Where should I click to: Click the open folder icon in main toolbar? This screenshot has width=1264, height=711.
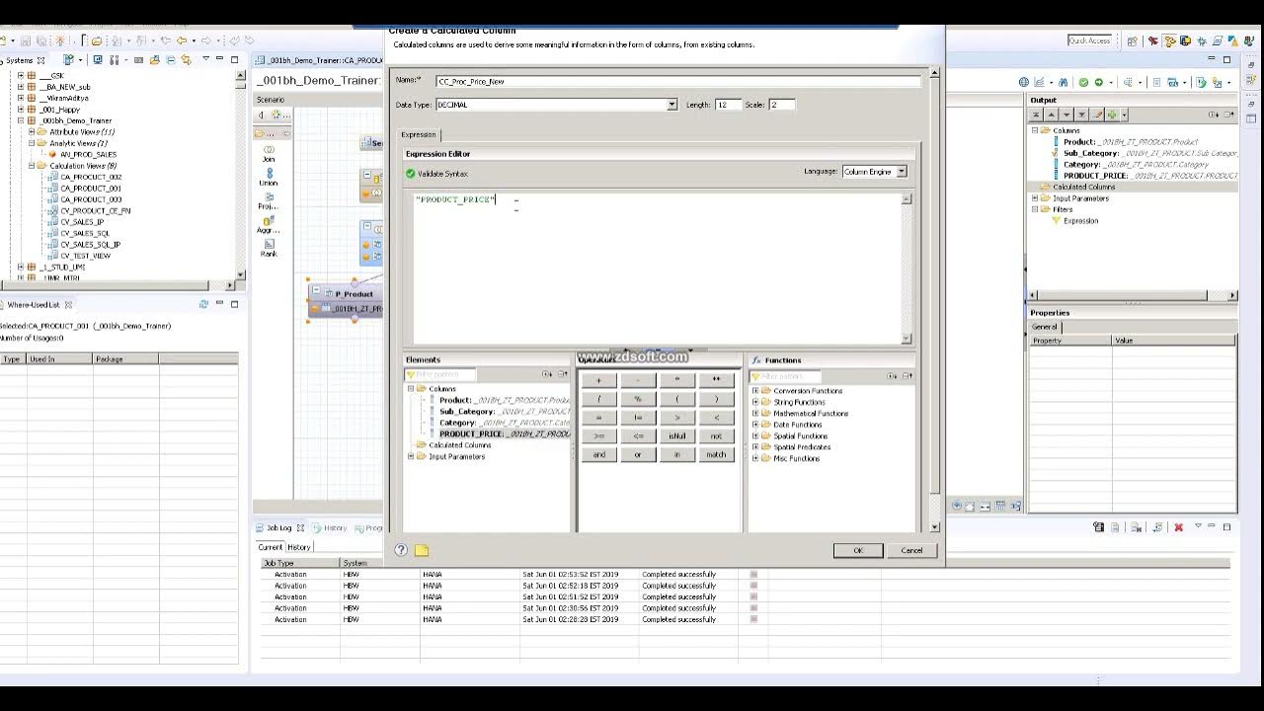pos(97,40)
